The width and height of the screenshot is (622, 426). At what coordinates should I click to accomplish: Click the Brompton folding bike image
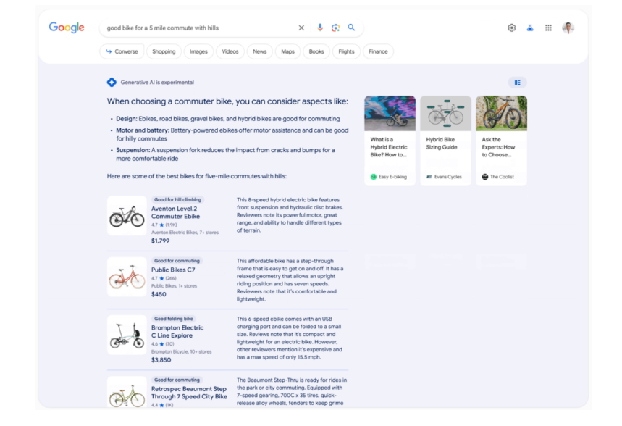point(127,335)
